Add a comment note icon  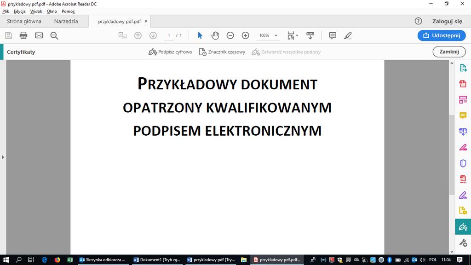333,35
